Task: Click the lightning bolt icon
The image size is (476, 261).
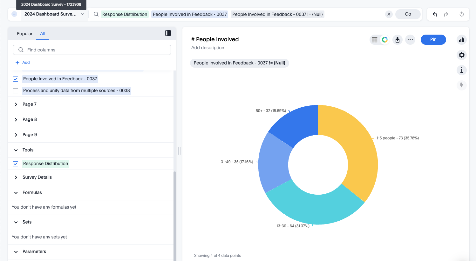Action: [462, 85]
